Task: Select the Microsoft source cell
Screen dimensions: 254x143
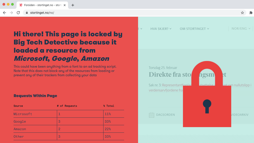Action: [x=35, y=114]
